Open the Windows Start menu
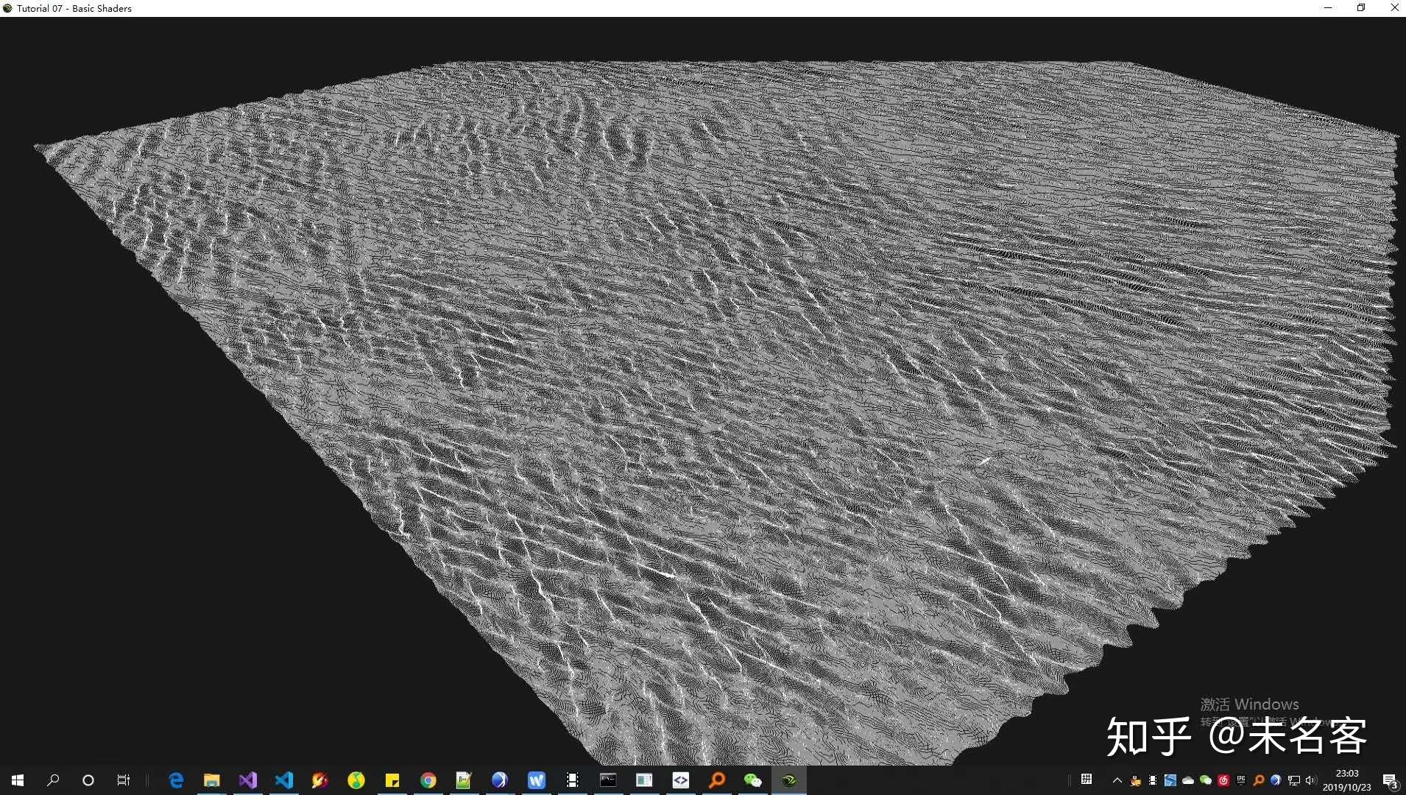The height and width of the screenshot is (795, 1406). pos(18,780)
